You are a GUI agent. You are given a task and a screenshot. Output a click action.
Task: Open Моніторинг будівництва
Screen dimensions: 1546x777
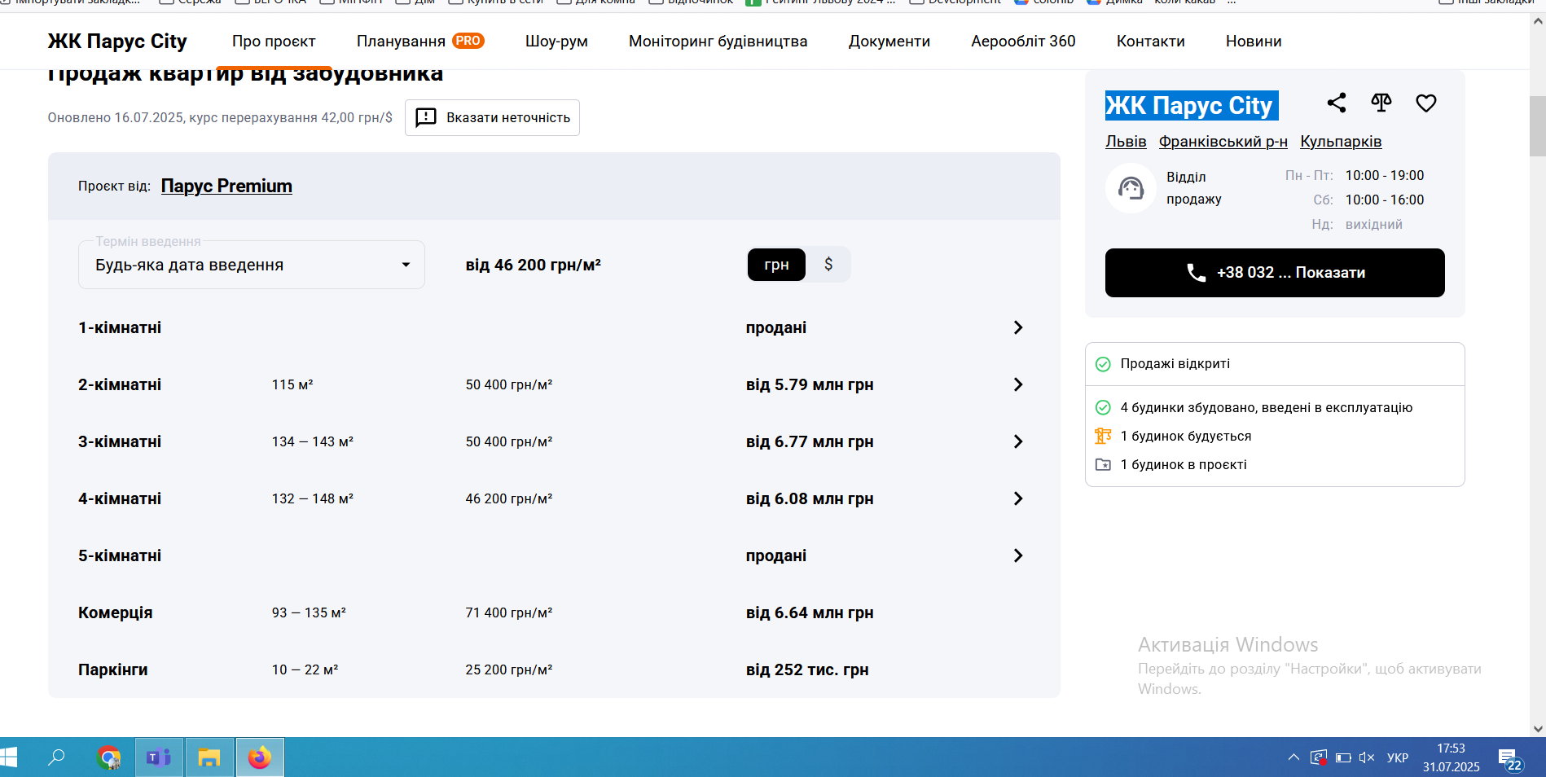(x=718, y=41)
